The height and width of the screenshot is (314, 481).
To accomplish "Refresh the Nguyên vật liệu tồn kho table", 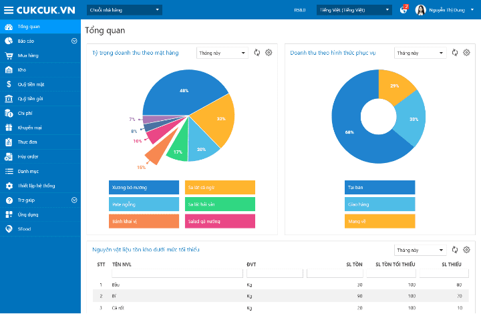I will pyautogui.click(x=455, y=250).
